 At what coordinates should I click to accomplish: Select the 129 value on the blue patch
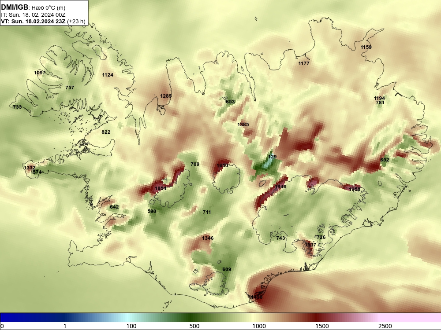pyautogui.click(x=272, y=157)
